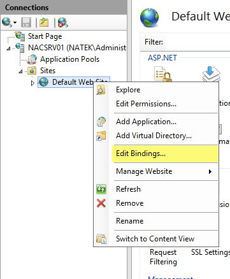Click the Start Page icon
This screenshot has height=279, width=230.
point(20,36)
